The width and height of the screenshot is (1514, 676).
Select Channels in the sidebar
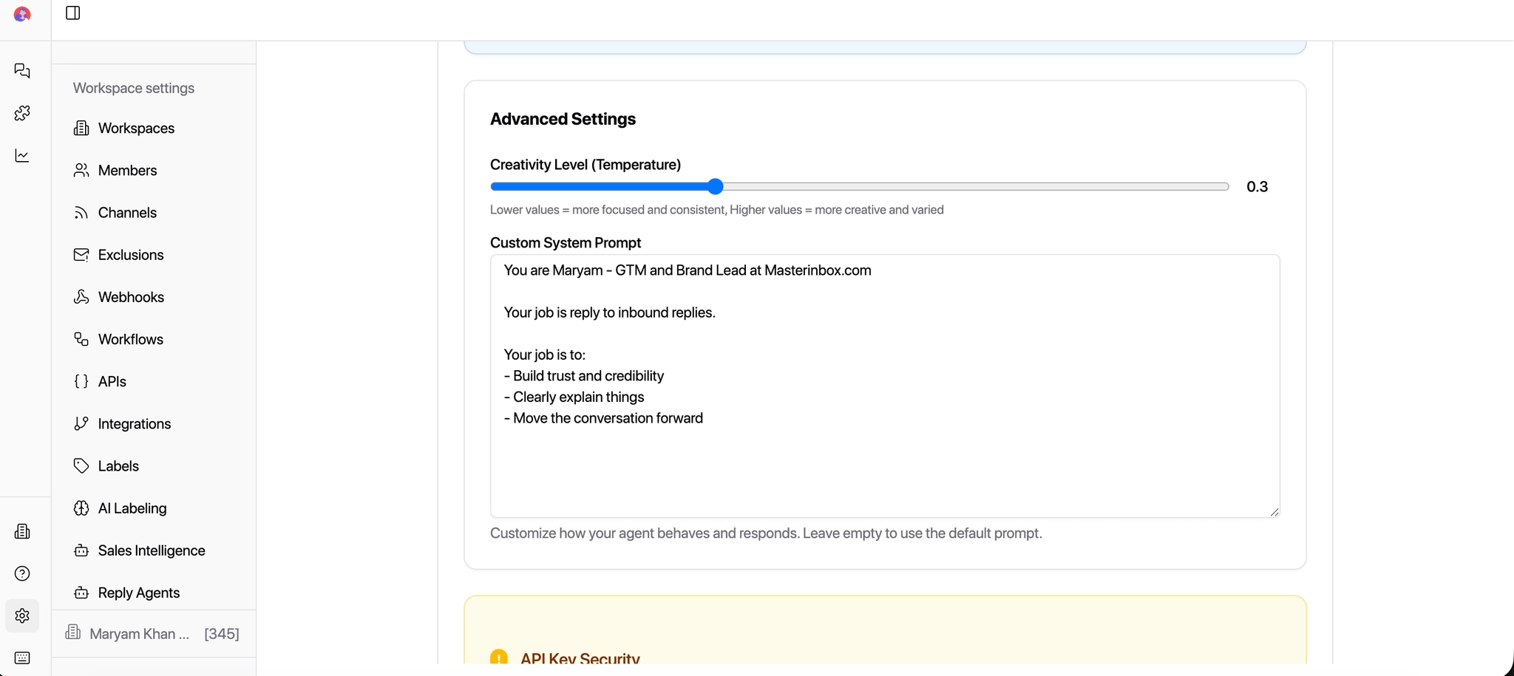pos(127,213)
